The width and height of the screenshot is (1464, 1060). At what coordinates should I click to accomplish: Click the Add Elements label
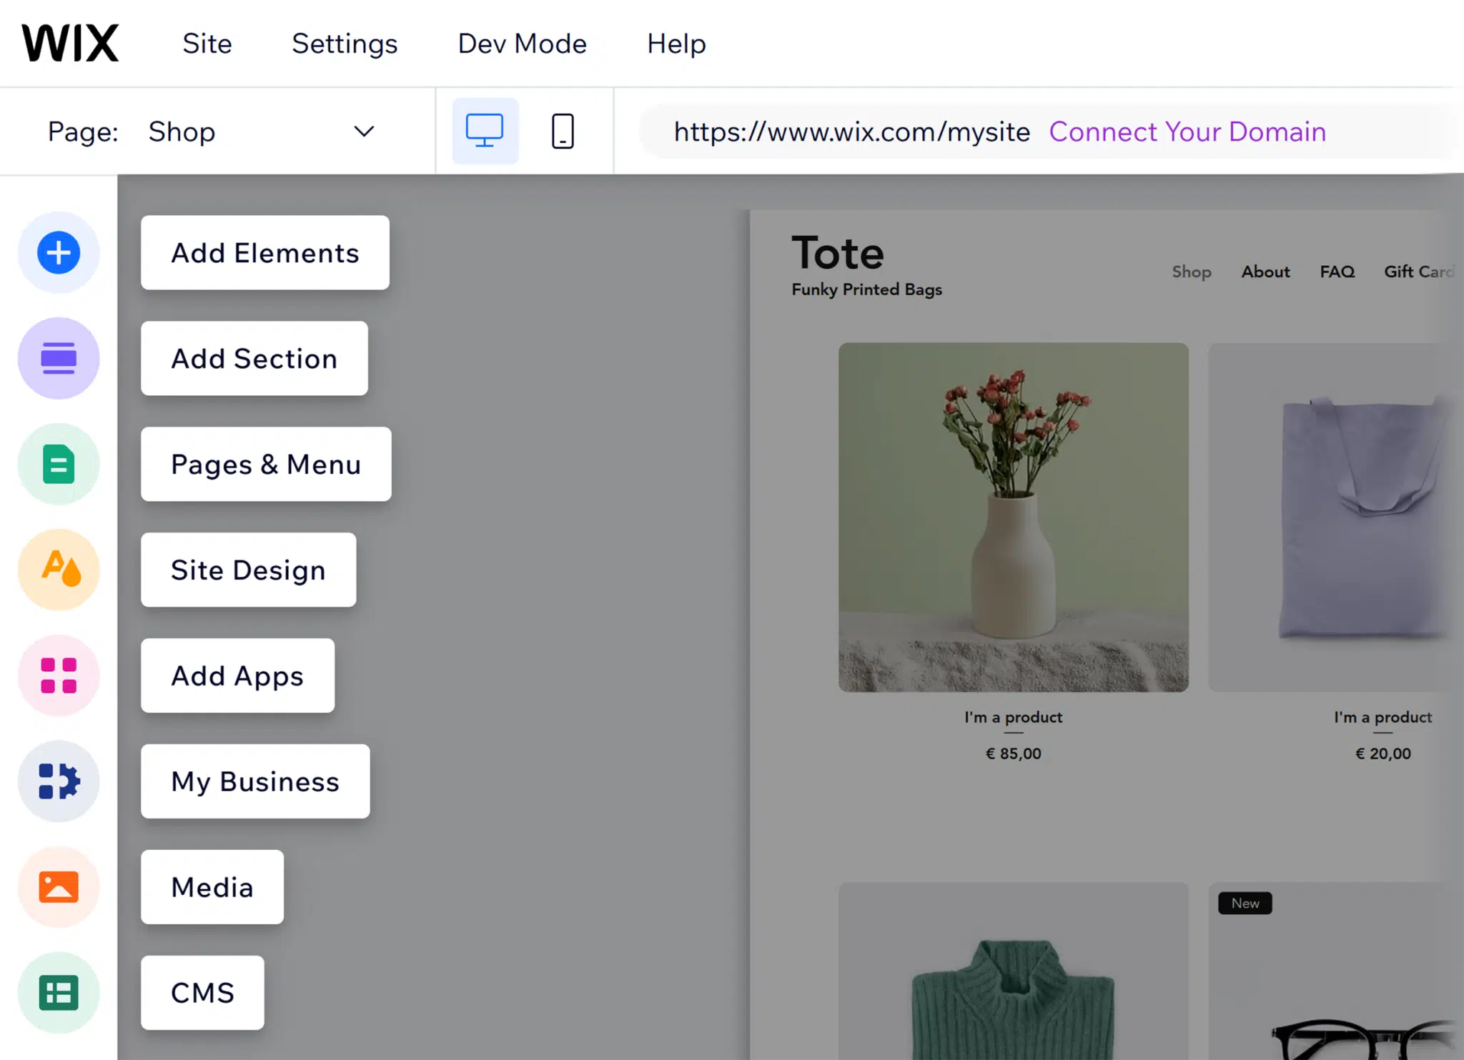coord(265,252)
